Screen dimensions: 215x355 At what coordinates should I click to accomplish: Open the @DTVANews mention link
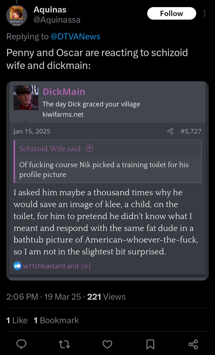pos(75,36)
